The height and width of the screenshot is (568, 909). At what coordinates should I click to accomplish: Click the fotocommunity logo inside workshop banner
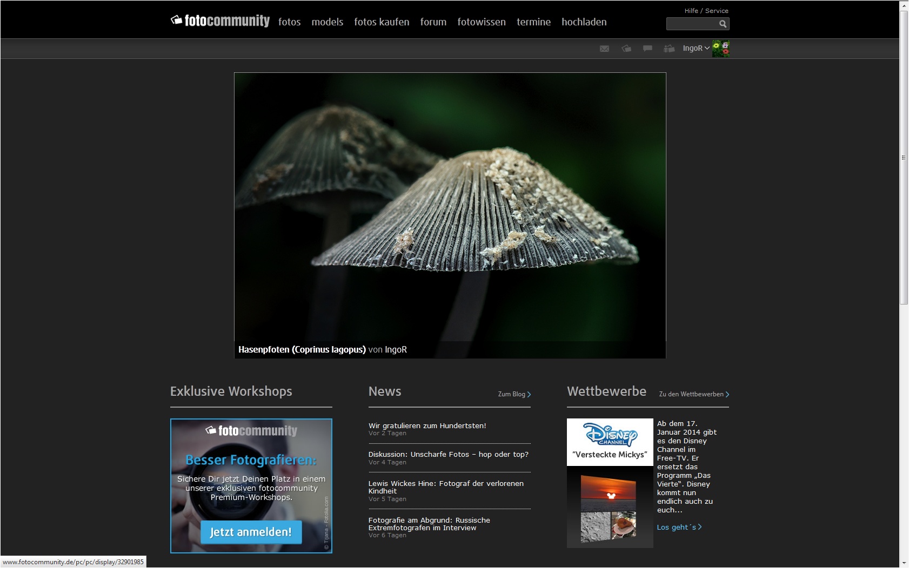(x=251, y=430)
